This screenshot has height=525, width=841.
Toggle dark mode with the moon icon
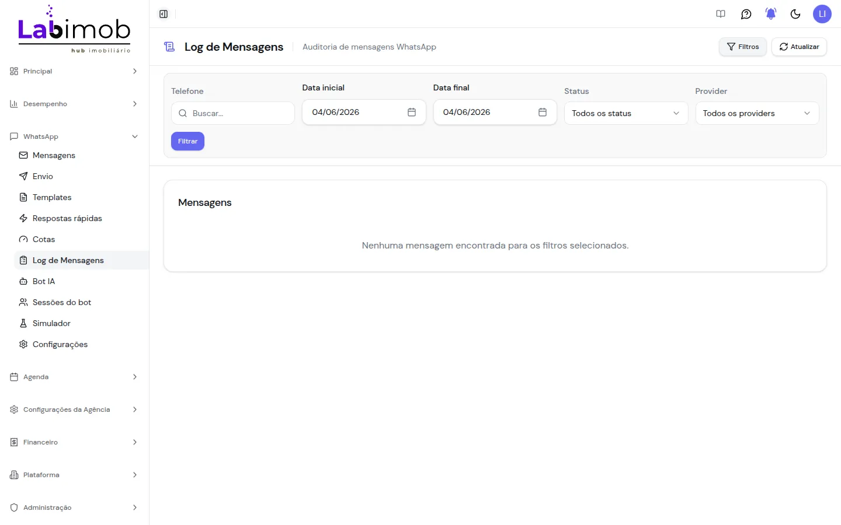tap(795, 14)
